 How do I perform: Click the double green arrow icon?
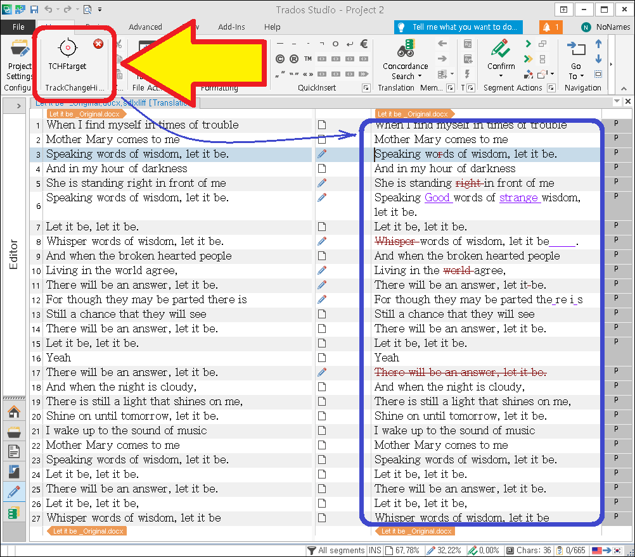528,59
